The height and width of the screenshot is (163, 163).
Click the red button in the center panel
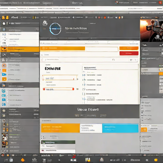click(129, 53)
